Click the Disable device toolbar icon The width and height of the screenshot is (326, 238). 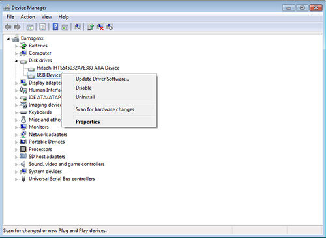[x=110, y=27]
